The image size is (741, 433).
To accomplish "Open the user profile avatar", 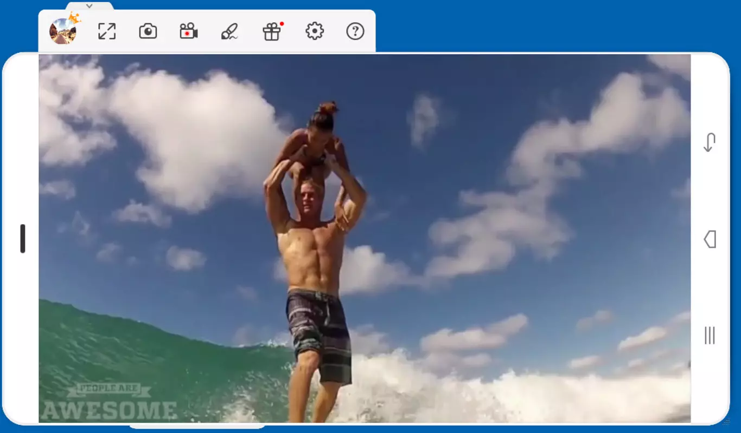I will (63, 31).
